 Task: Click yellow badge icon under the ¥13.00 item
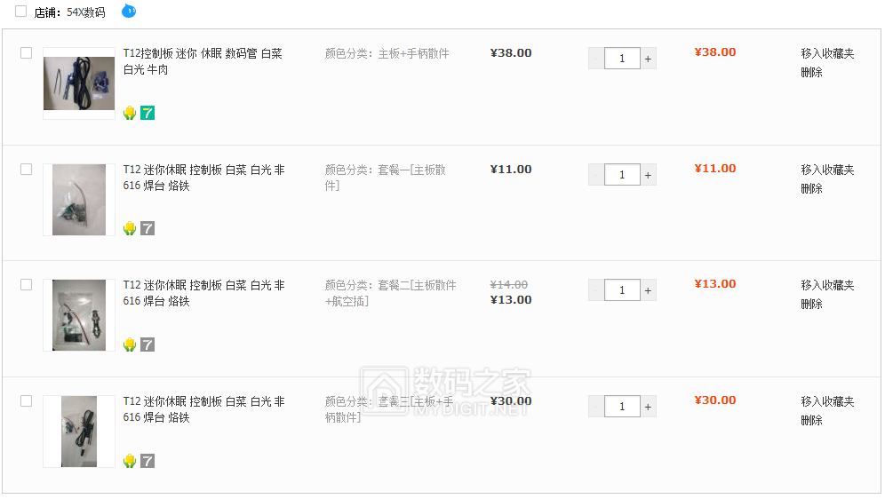point(130,345)
